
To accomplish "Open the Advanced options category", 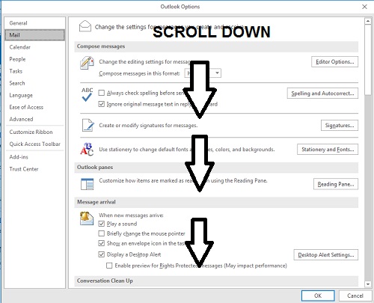I will [x=34, y=119].
